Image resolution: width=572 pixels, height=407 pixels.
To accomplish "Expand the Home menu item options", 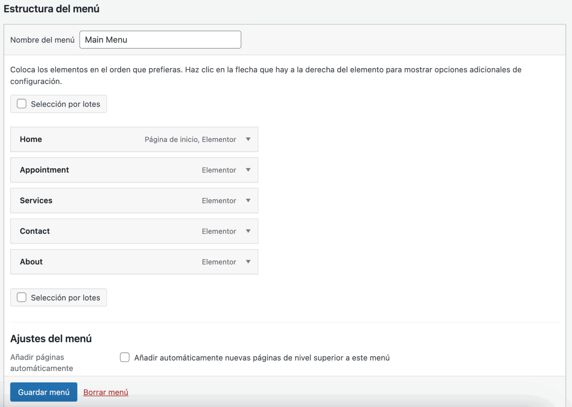I will point(248,139).
